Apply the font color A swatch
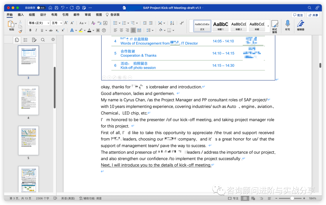Screen dimensions: 326x205 click(x=89, y=30)
